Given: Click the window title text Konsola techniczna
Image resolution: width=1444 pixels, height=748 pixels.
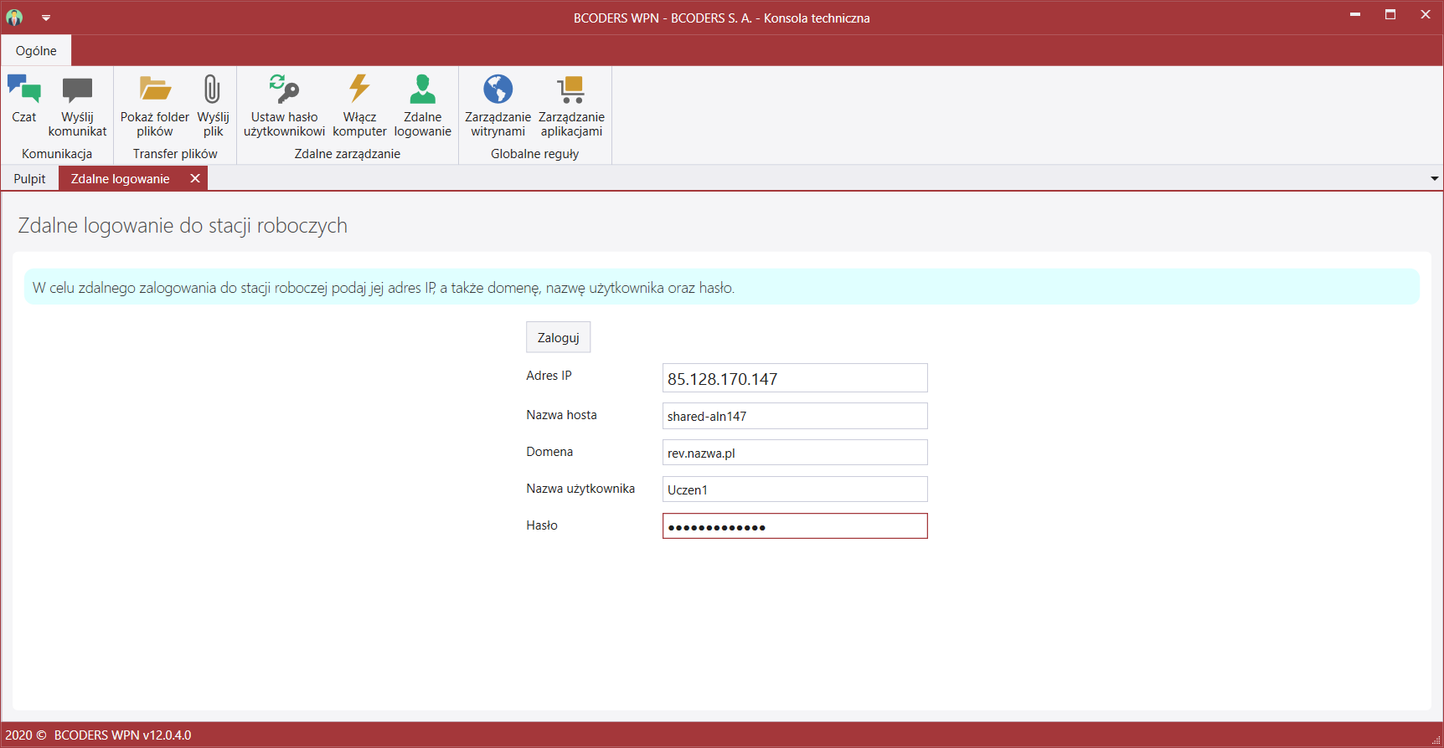Looking at the screenshot, I should pos(817,18).
